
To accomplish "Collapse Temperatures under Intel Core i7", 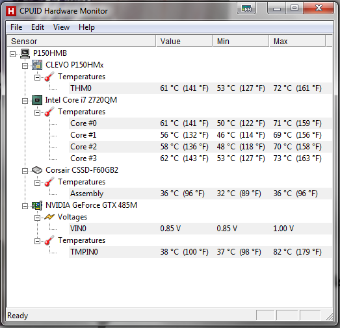I will [x=38, y=112].
